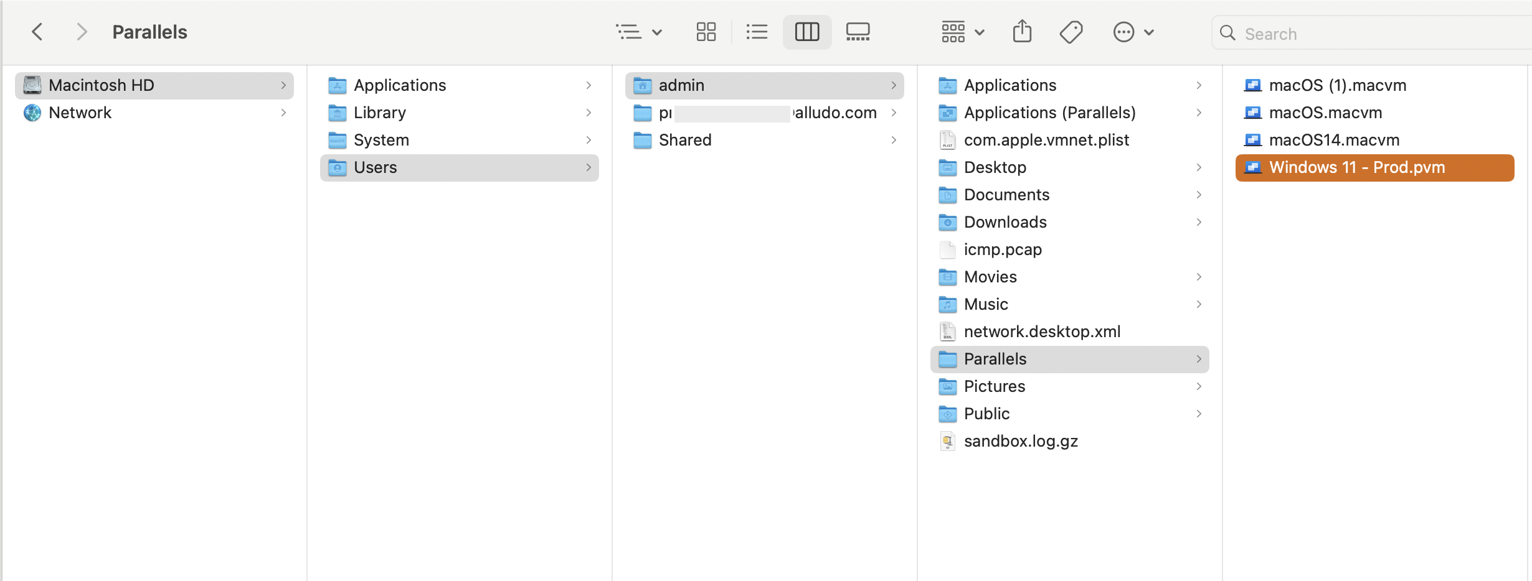
Task: Open the Documents folder
Action: point(1070,195)
